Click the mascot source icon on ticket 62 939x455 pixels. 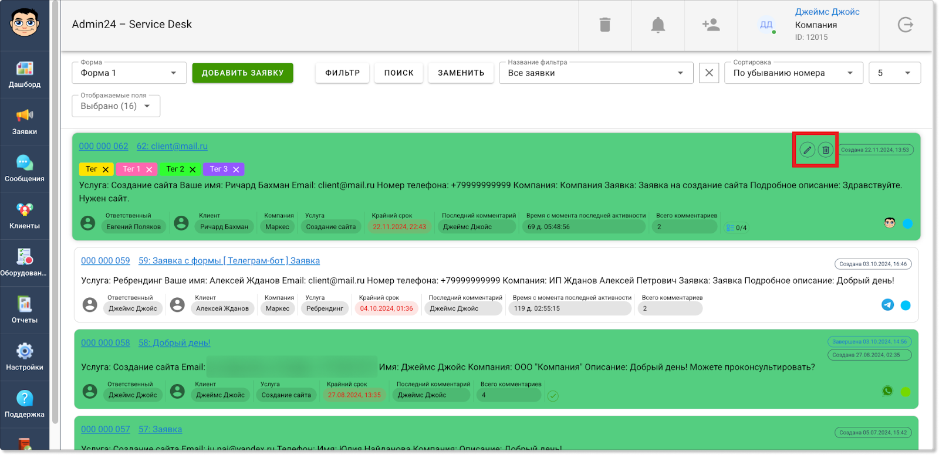click(x=890, y=223)
